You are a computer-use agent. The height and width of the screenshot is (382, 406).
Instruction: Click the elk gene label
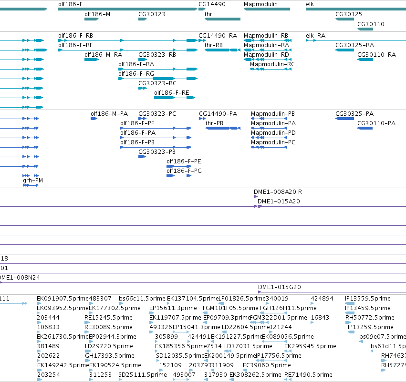click(310, 4)
